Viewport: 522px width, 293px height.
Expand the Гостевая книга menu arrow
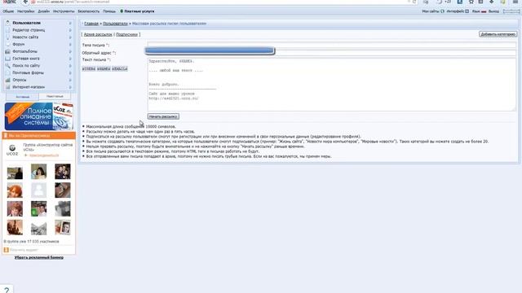pos(70,59)
